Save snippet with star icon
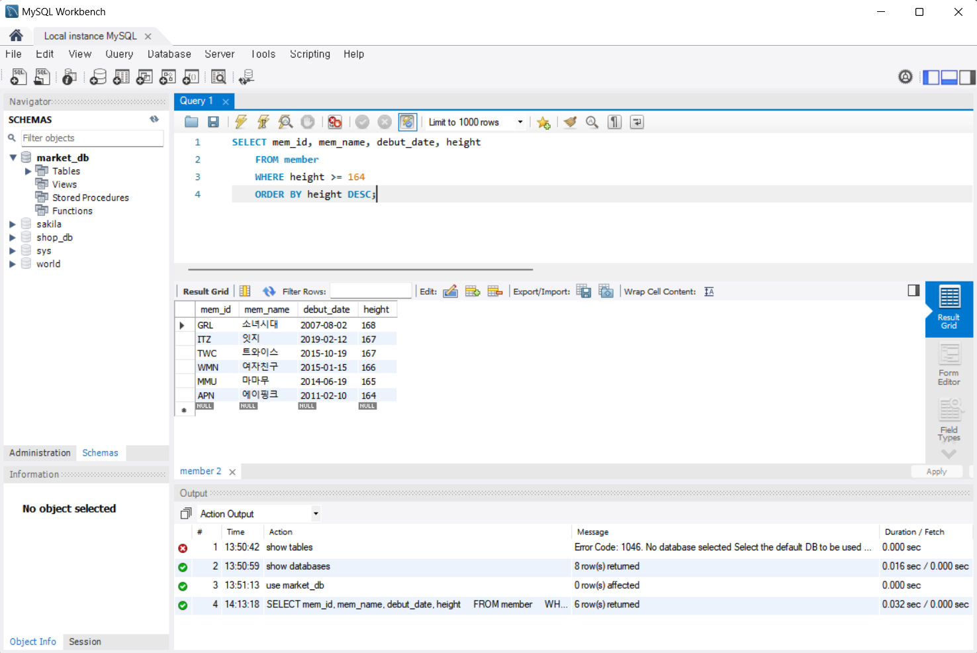 tap(543, 123)
